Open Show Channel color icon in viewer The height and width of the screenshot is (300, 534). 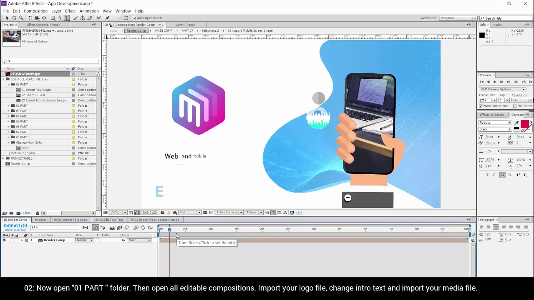(175, 212)
